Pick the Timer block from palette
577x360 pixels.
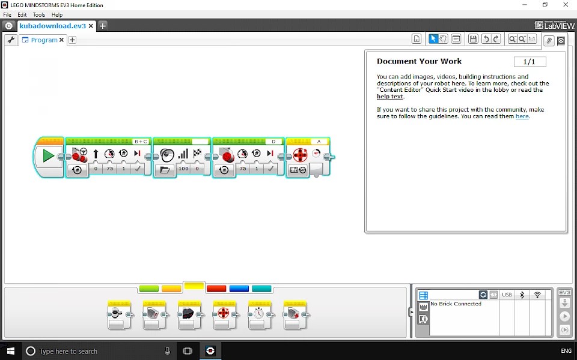[260, 315]
